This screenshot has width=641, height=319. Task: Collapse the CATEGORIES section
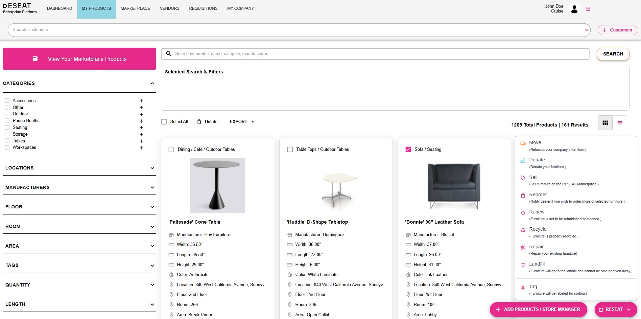[152, 84]
